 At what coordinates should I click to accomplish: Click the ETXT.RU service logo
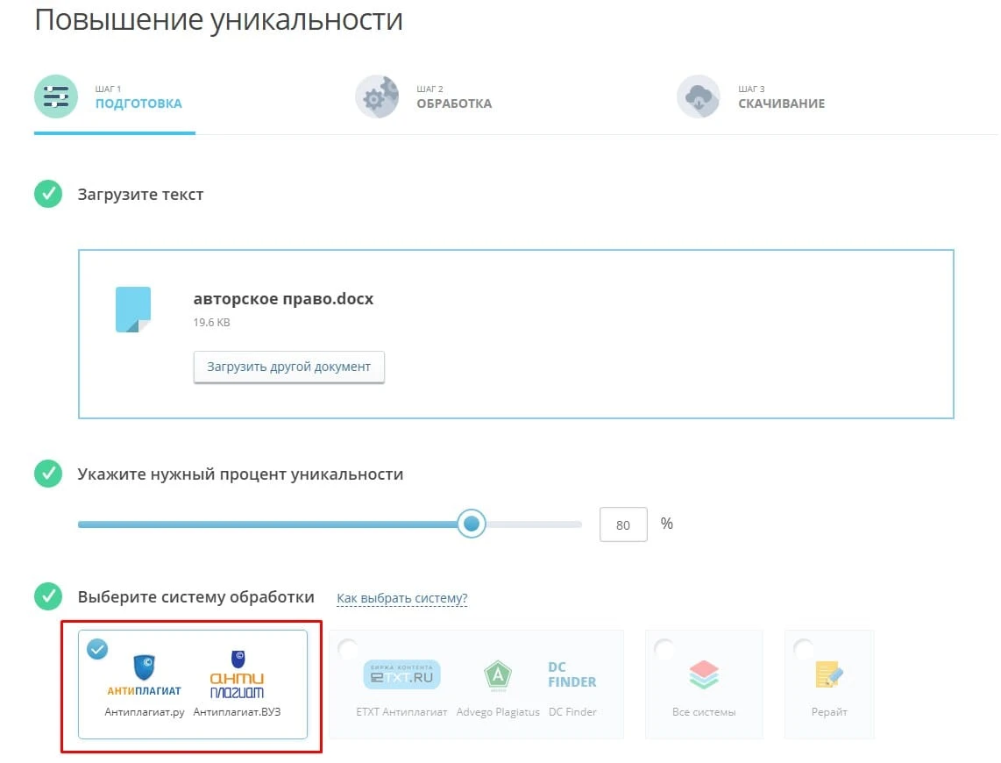403,674
